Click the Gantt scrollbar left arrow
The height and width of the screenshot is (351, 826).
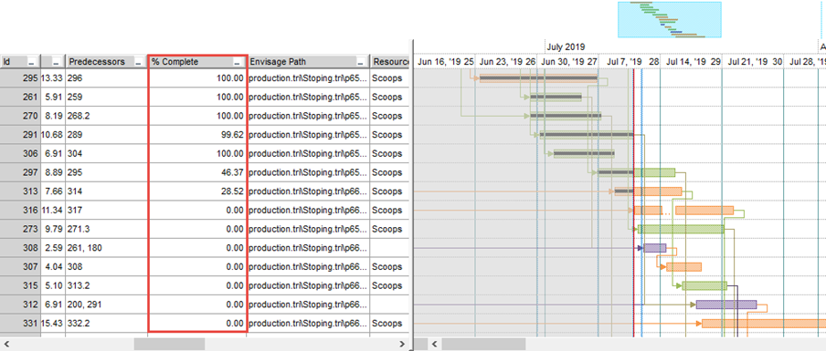[x=435, y=345]
